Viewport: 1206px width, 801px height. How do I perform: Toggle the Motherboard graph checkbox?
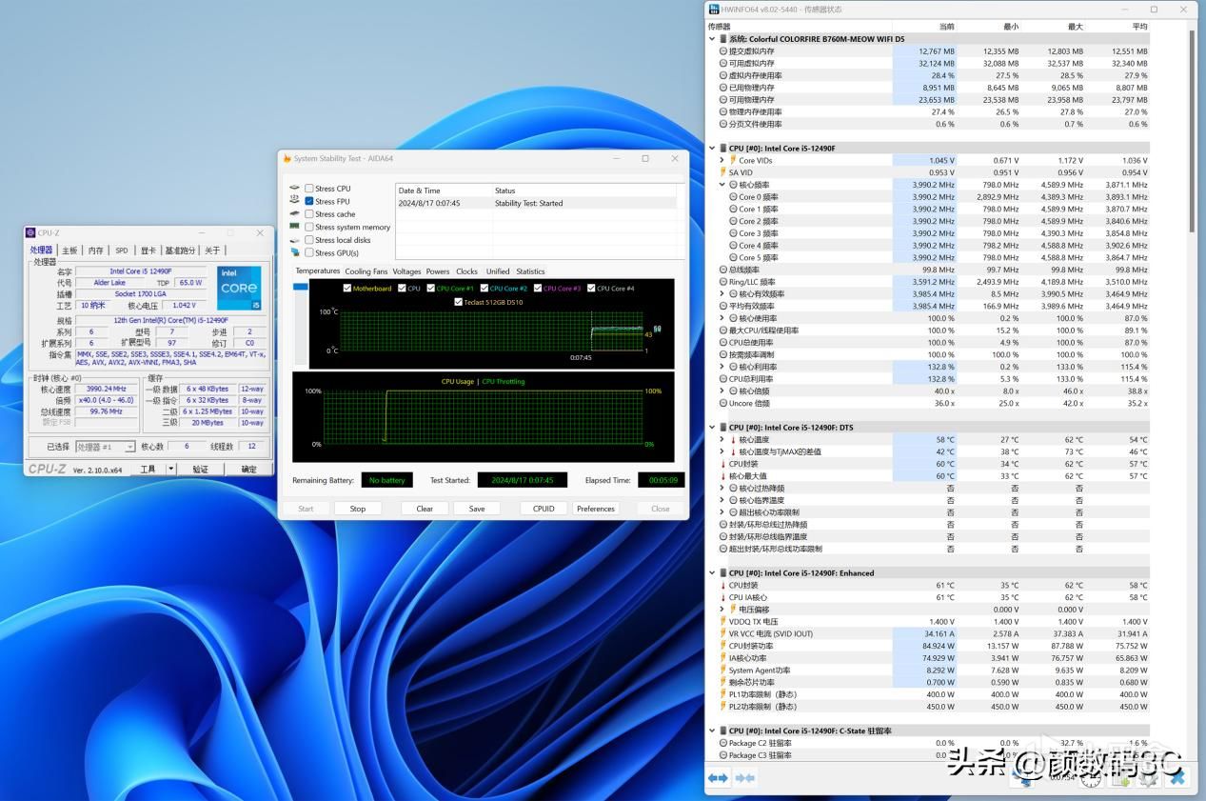click(347, 288)
